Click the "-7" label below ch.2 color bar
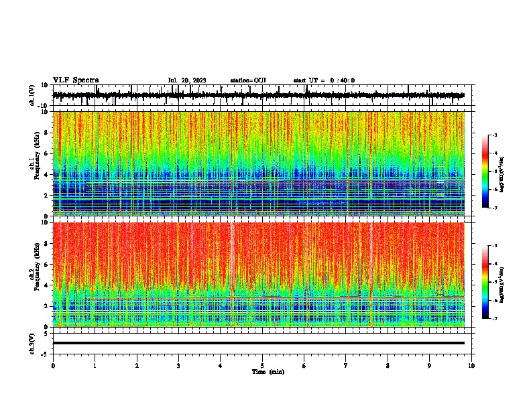 coord(494,318)
